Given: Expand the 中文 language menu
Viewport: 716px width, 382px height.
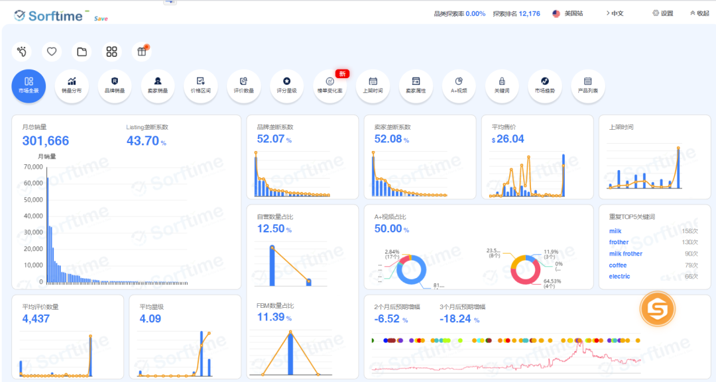Looking at the screenshot, I should click(x=615, y=14).
